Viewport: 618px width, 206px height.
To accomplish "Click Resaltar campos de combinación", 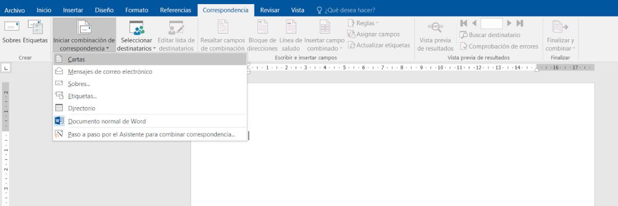I will [x=222, y=35].
